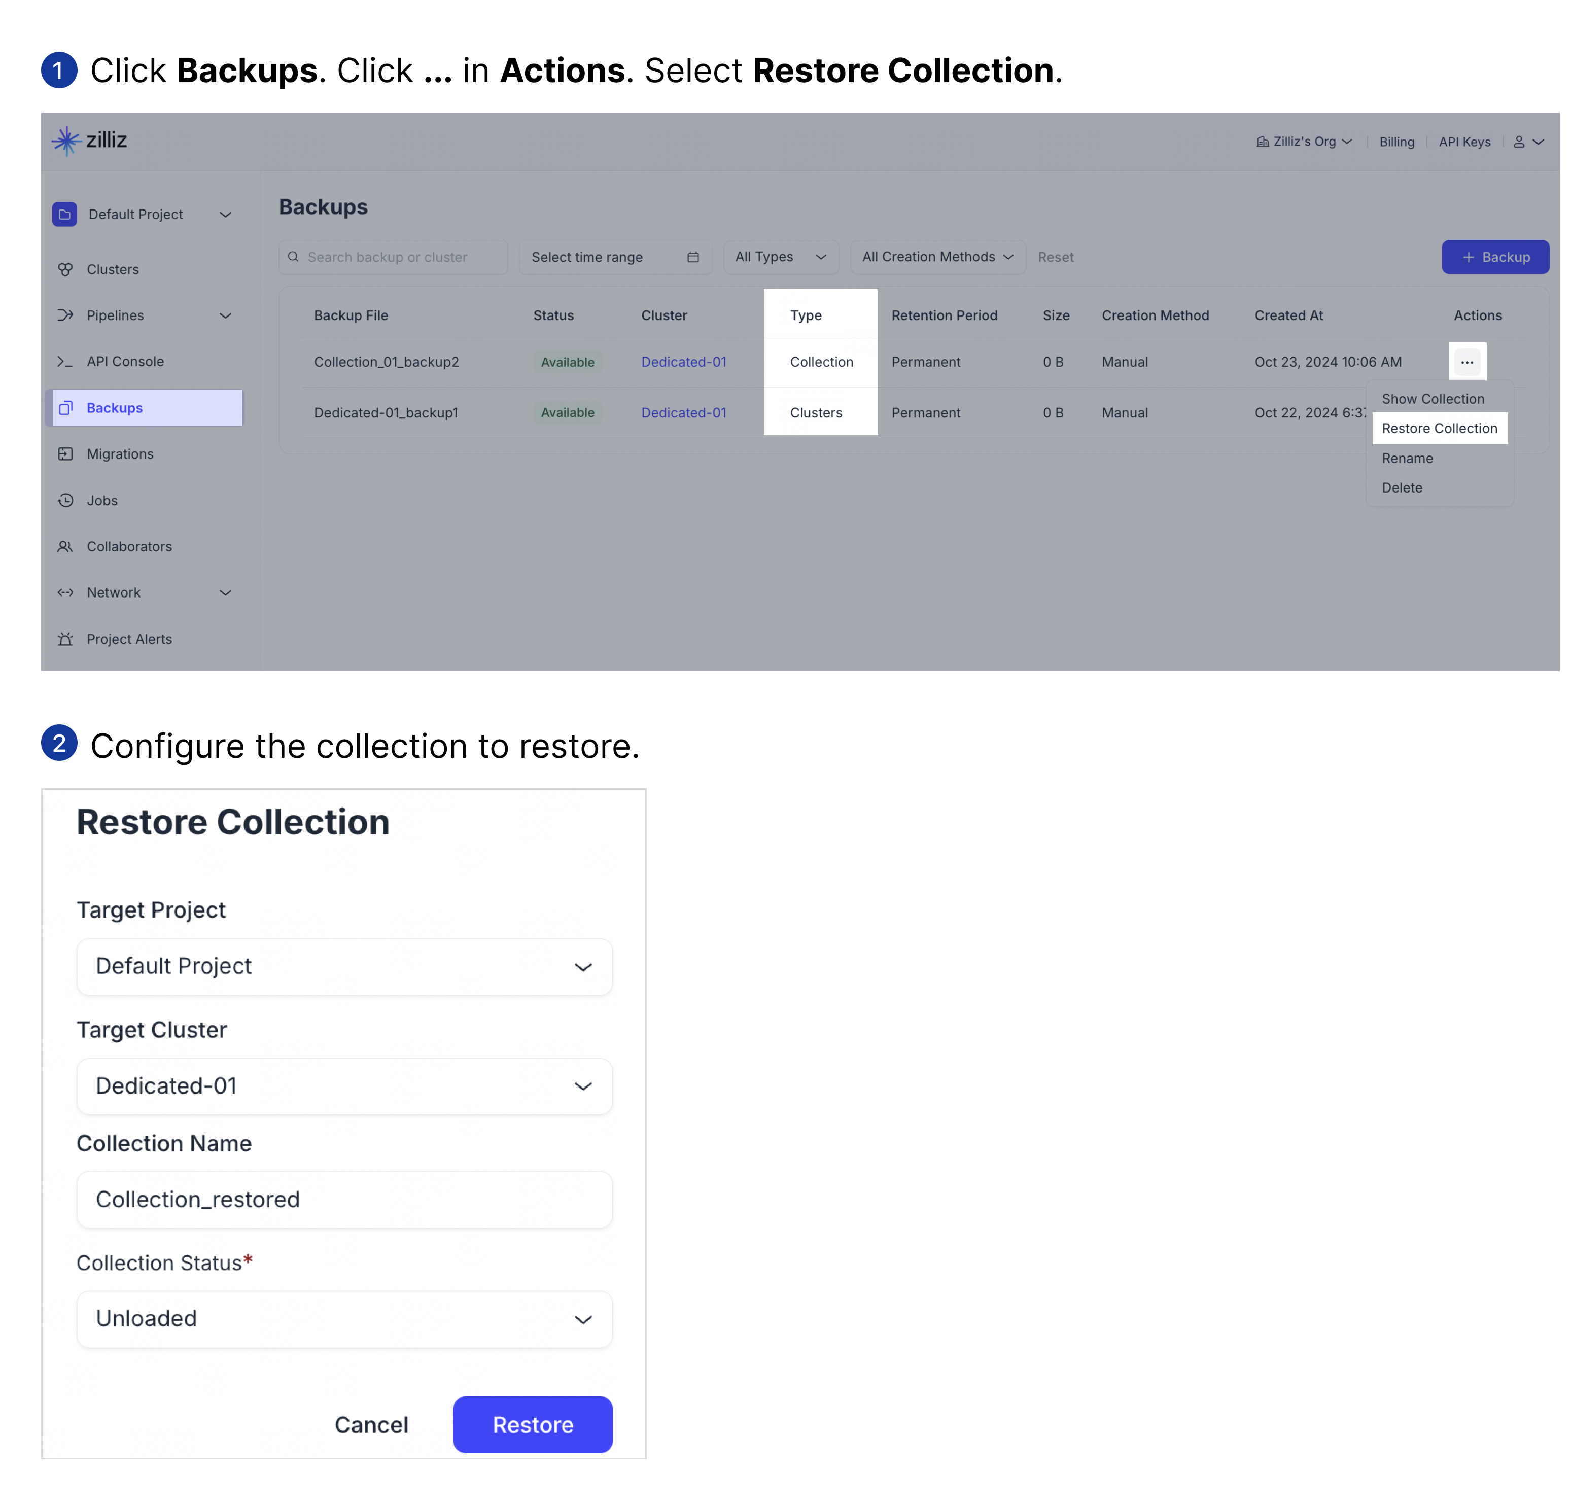Click the Pipelines sidebar icon
The image size is (1572, 1508).
[x=66, y=315]
